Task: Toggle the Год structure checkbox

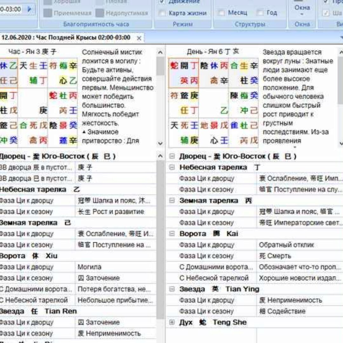Action: (260, 13)
